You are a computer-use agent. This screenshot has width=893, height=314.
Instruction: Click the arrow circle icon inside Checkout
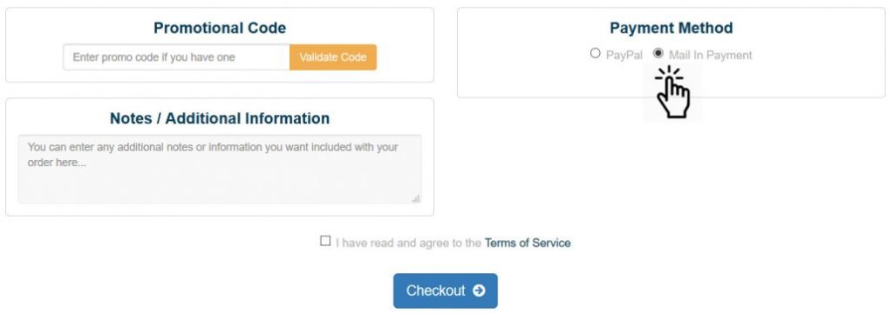(x=479, y=291)
